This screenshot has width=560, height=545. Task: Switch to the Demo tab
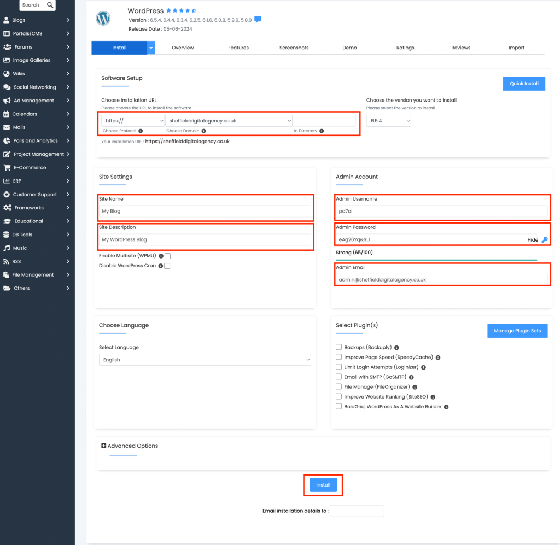point(349,48)
